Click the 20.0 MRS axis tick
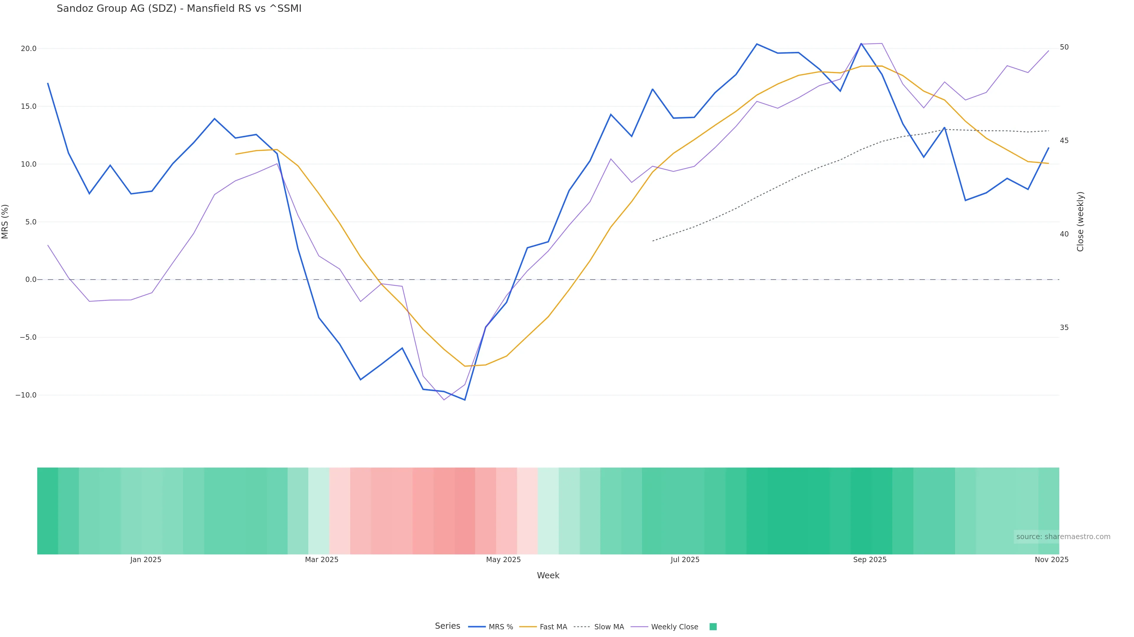The height and width of the screenshot is (637, 1134). (x=29, y=48)
